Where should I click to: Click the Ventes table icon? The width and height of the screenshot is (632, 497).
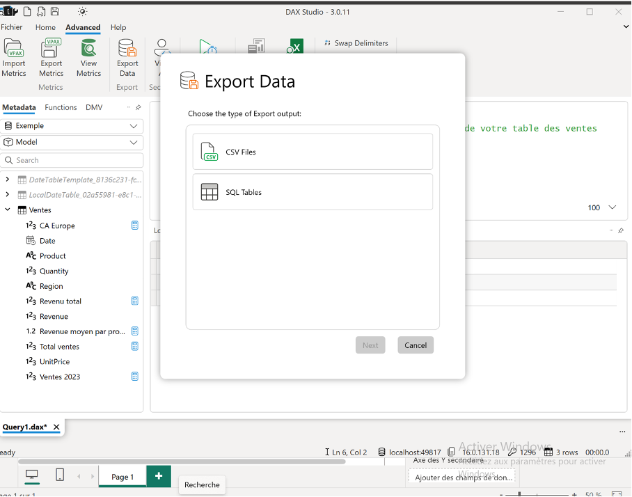coord(22,210)
